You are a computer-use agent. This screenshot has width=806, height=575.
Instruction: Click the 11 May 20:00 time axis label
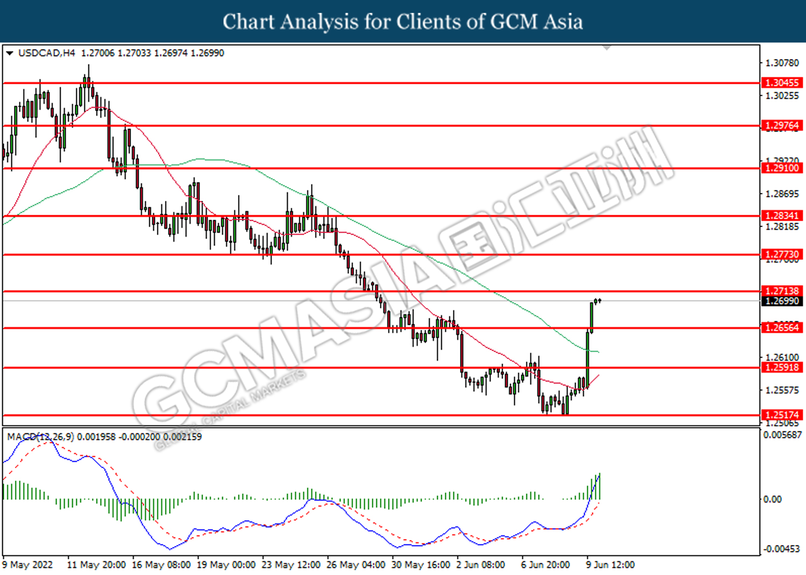click(96, 565)
